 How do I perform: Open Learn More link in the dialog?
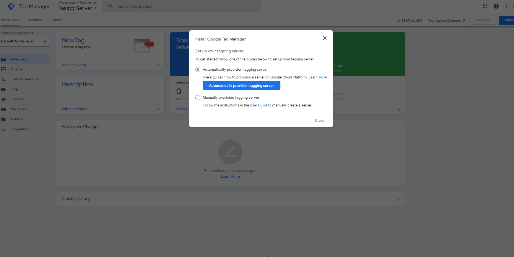point(318,77)
